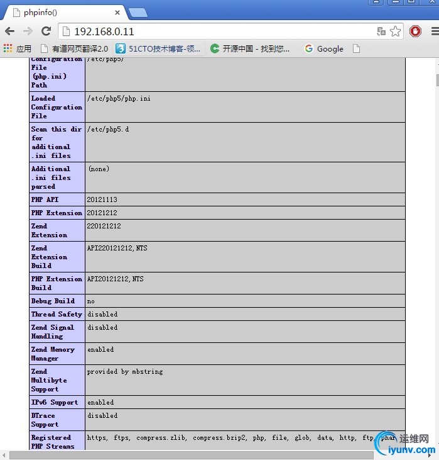The width and height of the screenshot is (439, 460).
Task: Click the /etc/php5.d scan directory value
Action: coord(108,129)
